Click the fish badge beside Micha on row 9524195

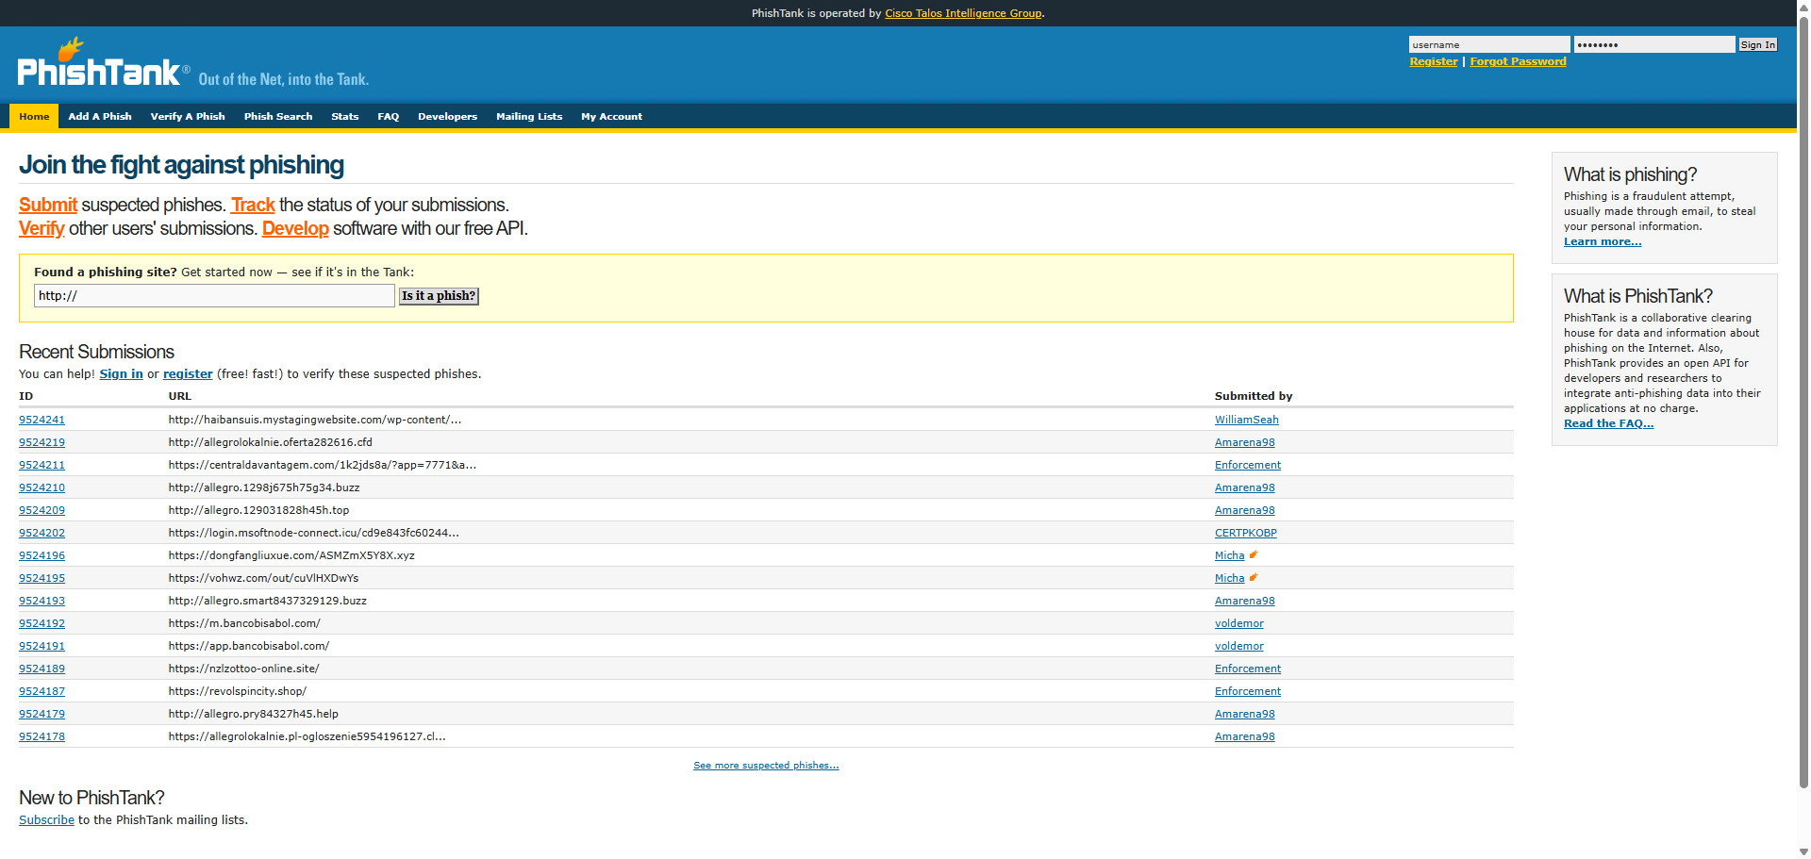1254,577
